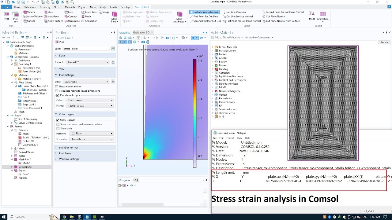Open the Physics ribbon tab

point(82,7)
